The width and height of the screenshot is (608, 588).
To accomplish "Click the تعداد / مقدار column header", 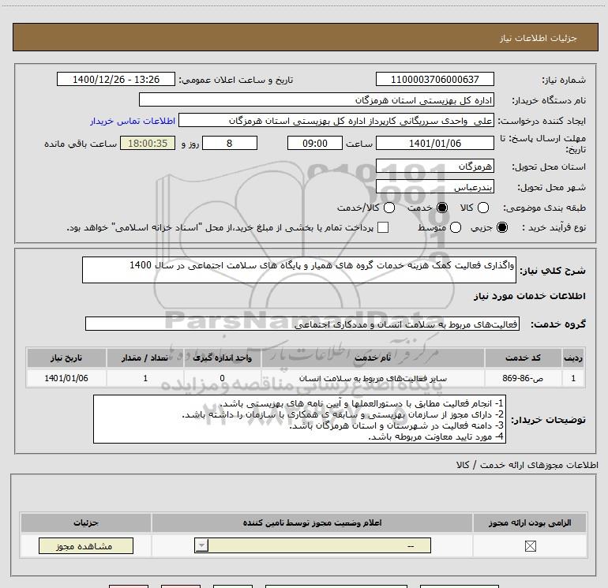I will pos(145,358).
